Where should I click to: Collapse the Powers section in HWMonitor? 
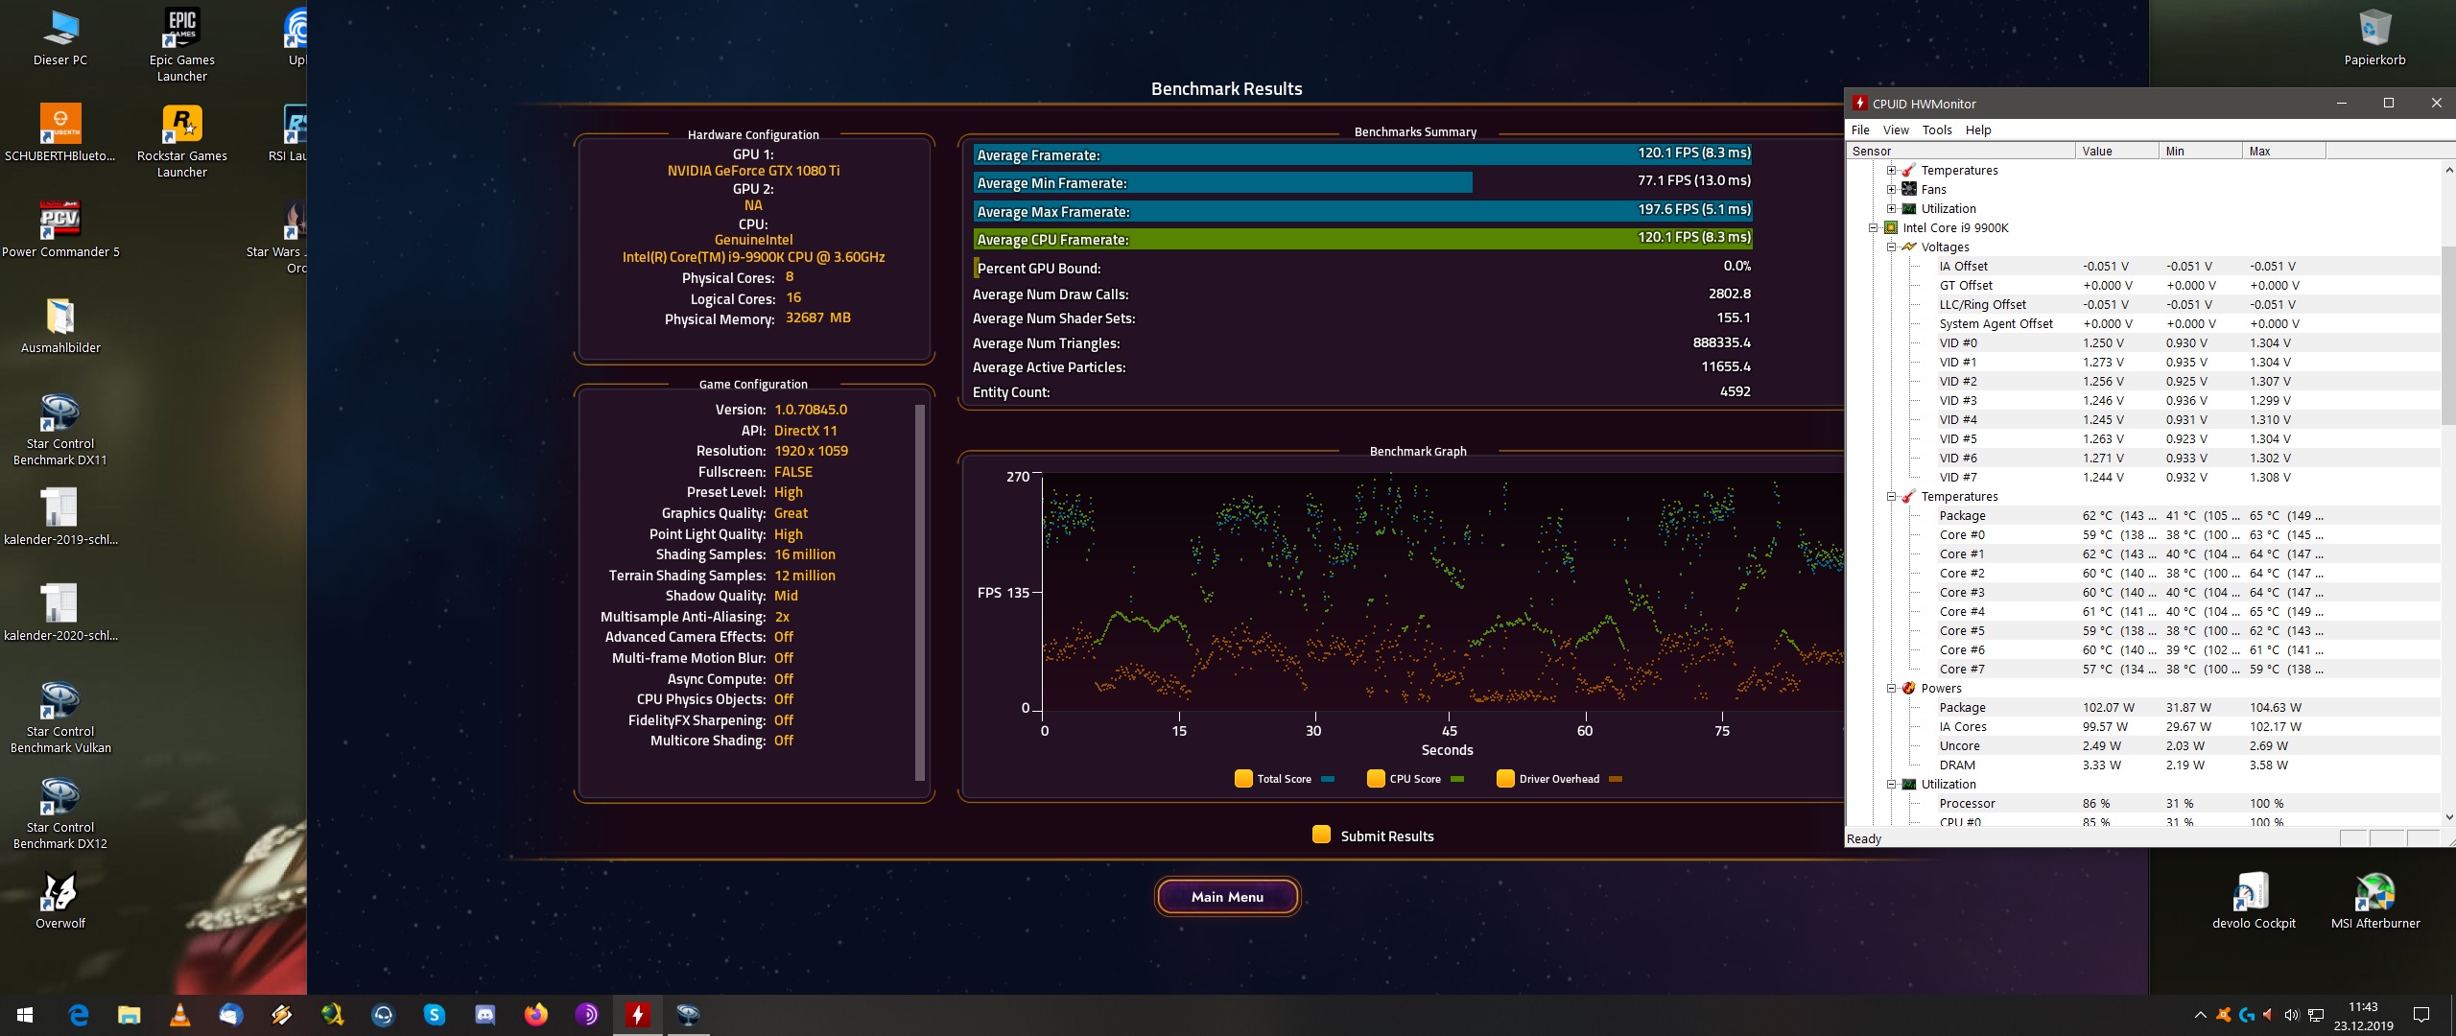click(1891, 688)
